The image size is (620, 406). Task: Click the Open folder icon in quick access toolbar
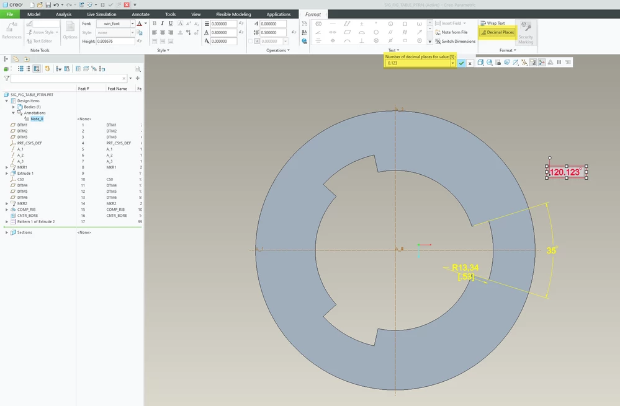40,5
